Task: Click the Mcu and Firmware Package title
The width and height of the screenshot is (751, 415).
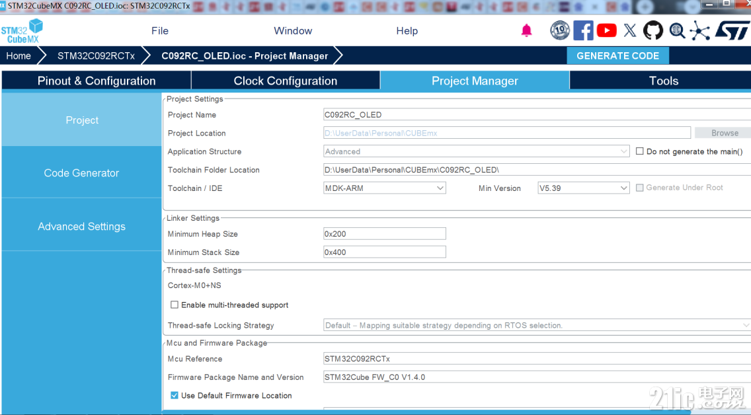Action: point(216,343)
